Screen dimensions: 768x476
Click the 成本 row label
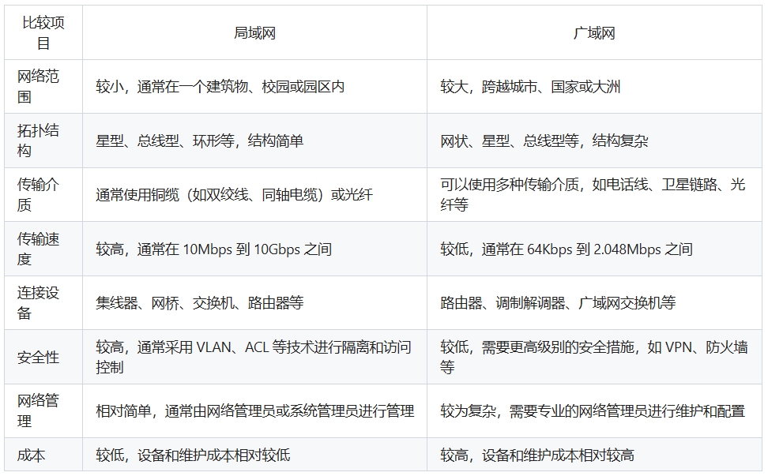pyautogui.click(x=43, y=455)
